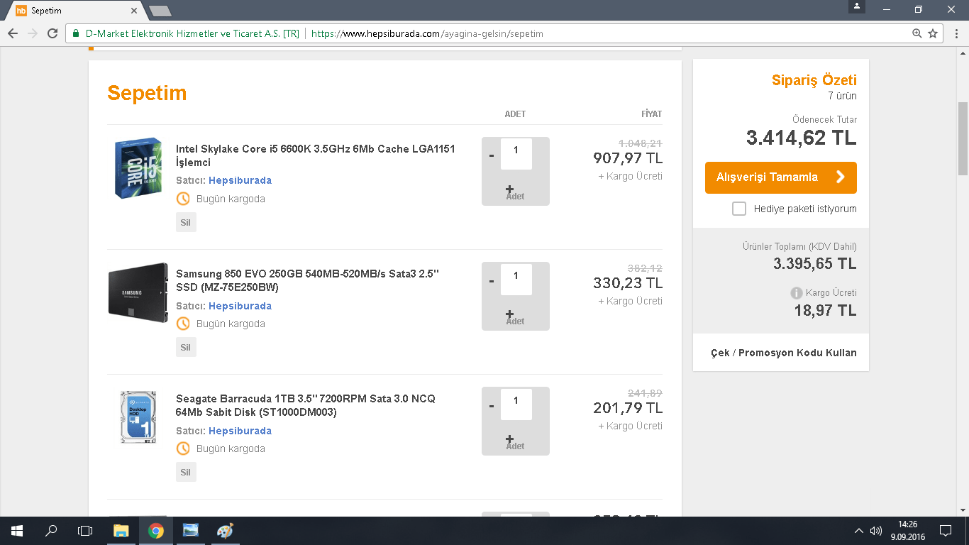969x545 pixels.
Task: Click the page vertical scrollbar thumb
Action: tap(963, 138)
